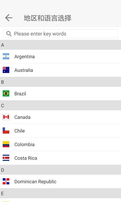Select Argentina as region

(60, 56)
